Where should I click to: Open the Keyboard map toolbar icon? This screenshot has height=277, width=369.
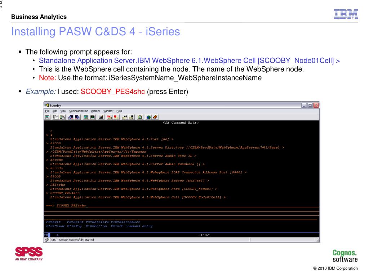(101, 117)
